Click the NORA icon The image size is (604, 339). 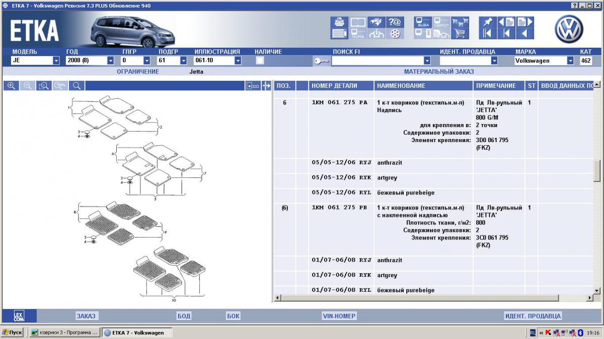tap(358, 34)
